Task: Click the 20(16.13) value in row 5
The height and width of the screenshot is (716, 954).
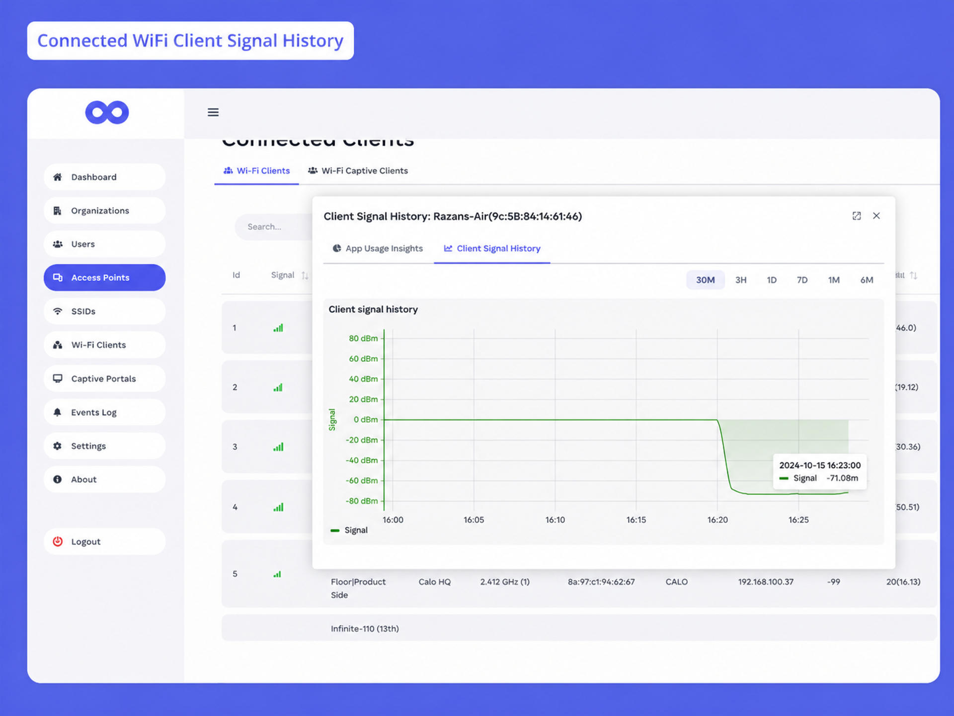Action: point(903,582)
